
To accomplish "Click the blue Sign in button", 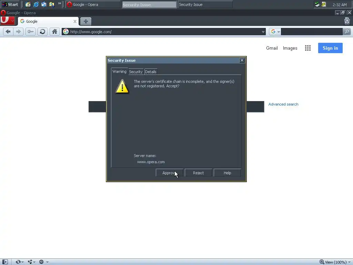I will coord(330,48).
